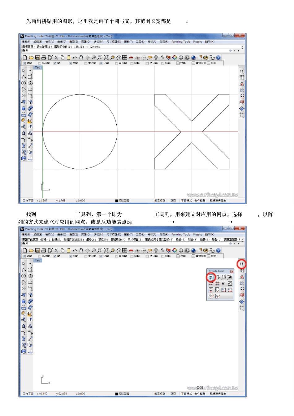Select the Top viewport tab in the upper window

coord(38,67)
